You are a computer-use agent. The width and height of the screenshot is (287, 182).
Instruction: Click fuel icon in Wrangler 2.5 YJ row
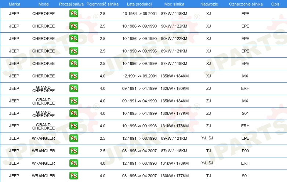point(73,138)
